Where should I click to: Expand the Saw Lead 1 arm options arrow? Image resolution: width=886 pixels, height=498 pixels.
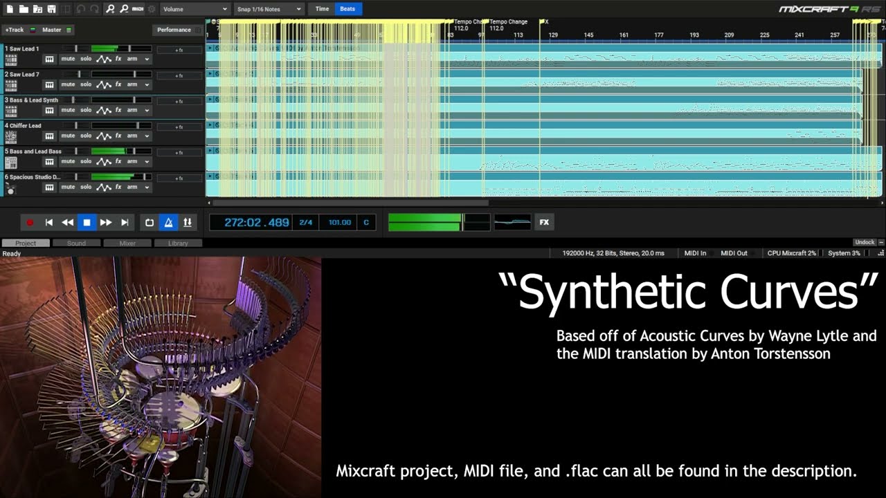click(x=147, y=59)
